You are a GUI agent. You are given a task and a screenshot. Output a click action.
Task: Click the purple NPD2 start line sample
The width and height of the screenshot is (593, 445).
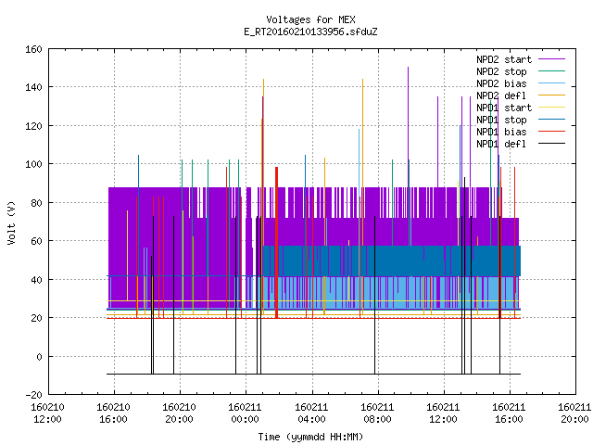(552, 59)
